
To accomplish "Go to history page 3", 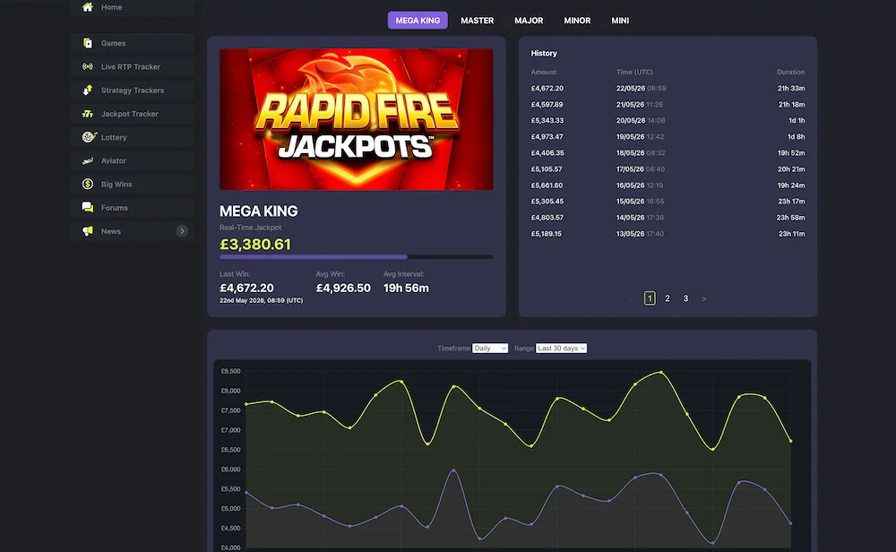I will (685, 298).
